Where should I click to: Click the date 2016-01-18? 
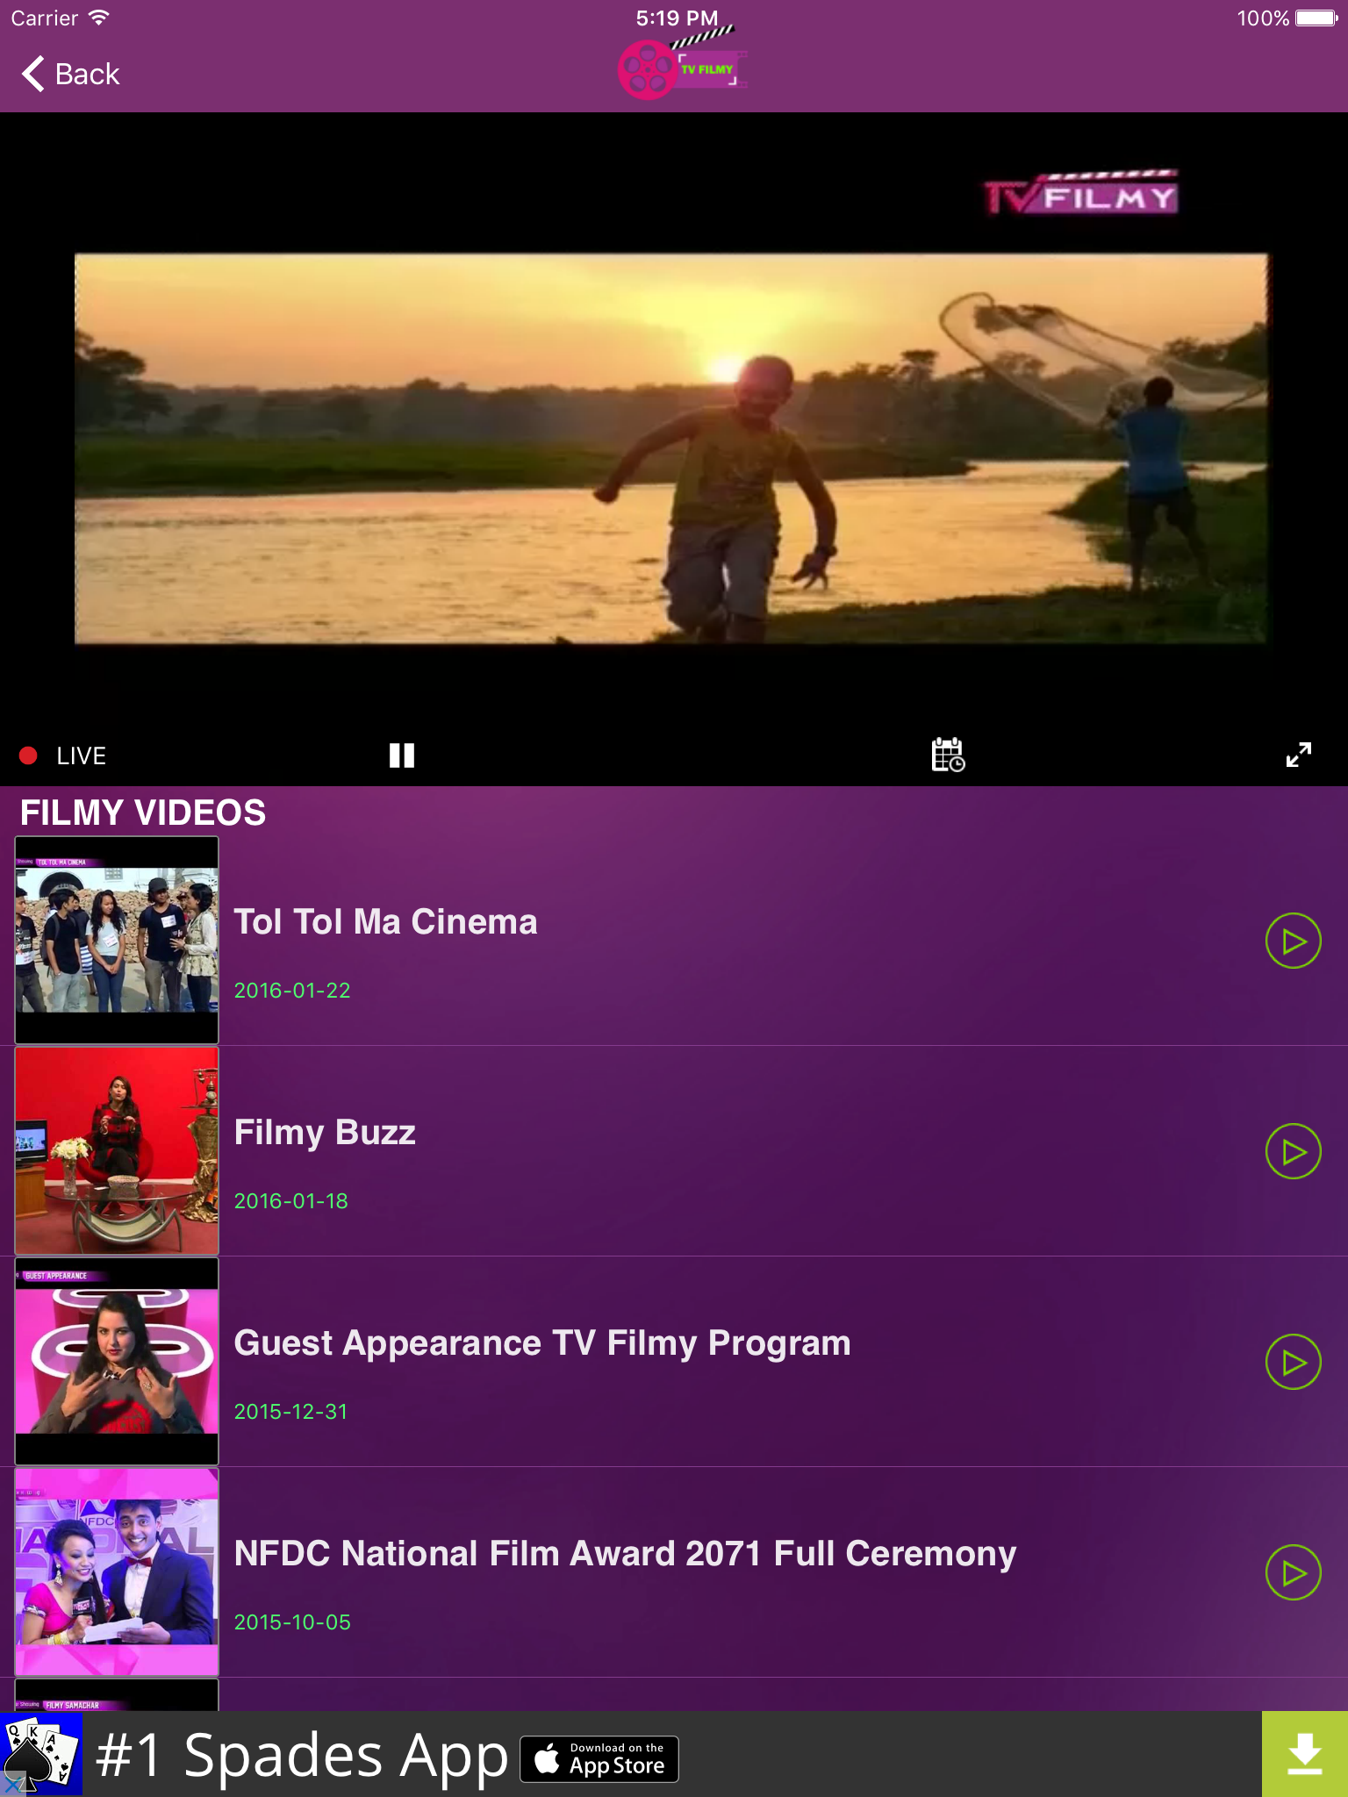tap(290, 1200)
